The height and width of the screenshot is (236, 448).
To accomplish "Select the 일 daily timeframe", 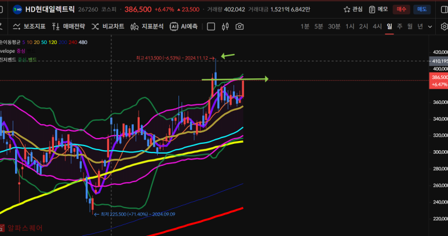I will (x=389, y=27).
